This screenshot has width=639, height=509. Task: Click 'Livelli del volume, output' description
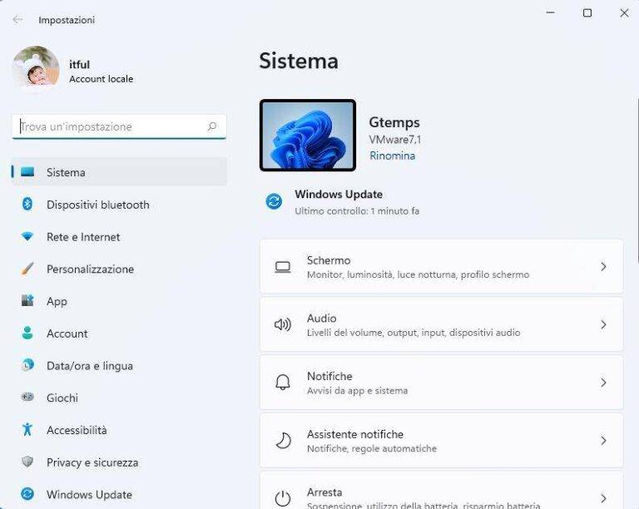point(414,333)
